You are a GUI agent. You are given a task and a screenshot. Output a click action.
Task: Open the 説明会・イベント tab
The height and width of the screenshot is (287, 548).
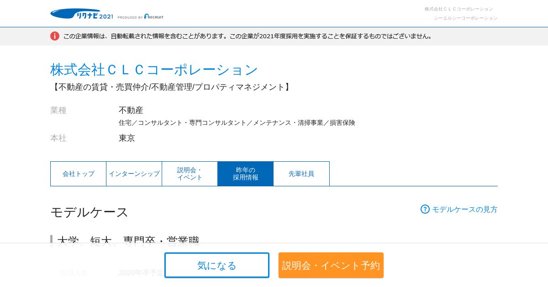click(x=190, y=174)
